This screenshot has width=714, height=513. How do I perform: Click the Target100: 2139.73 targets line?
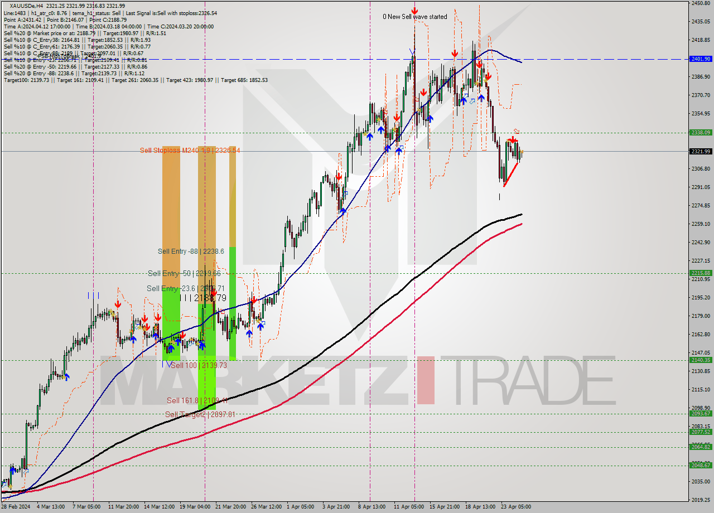tap(136, 80)
